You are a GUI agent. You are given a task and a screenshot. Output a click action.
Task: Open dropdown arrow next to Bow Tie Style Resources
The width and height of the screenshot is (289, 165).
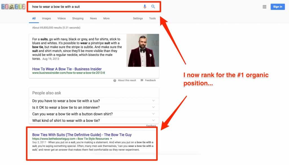pyautogui.click(x=111, y=139)
